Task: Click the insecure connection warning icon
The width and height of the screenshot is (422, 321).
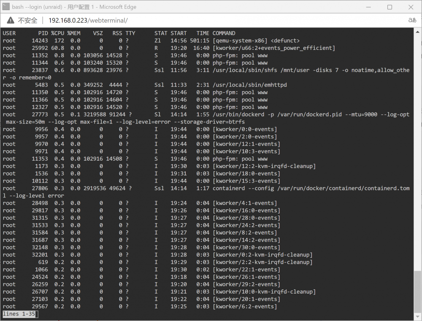Action: [x=10, y=20]
